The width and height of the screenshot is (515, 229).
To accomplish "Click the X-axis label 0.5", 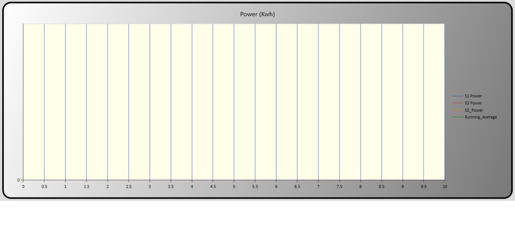I will tap(44, 187).
